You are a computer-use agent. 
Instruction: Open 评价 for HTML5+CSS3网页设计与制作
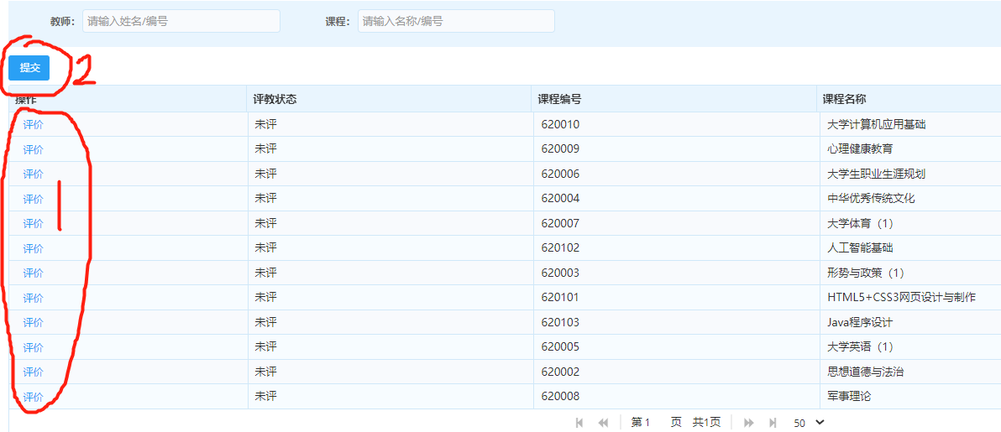click(x=33, y=298)
